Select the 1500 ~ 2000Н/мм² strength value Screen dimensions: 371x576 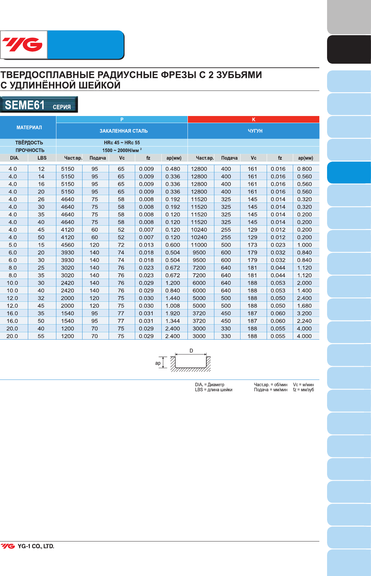pos(122,150)
